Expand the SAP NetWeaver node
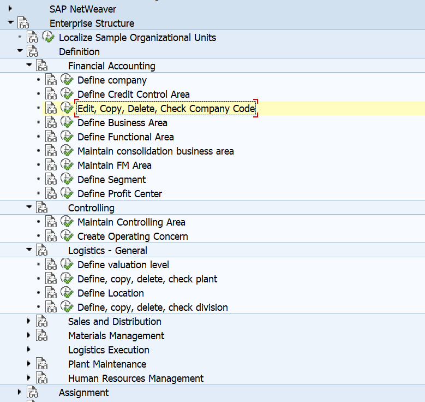The width and height of the screenshot is (425, 402). click(10, 9)
